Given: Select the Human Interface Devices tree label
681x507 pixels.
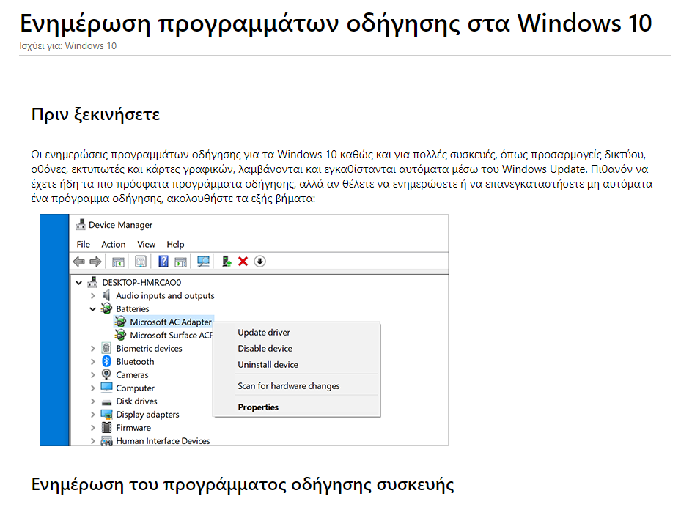Looking at the screenshot, I should pyautogui.click(x=163, y=440).
